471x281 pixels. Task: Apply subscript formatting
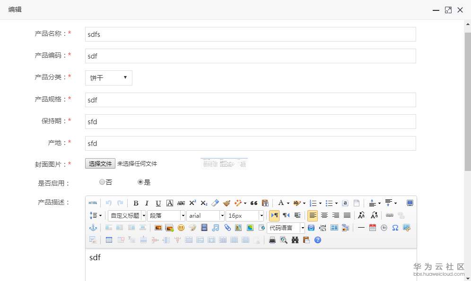pyautogui.click(x=204, y=203)
